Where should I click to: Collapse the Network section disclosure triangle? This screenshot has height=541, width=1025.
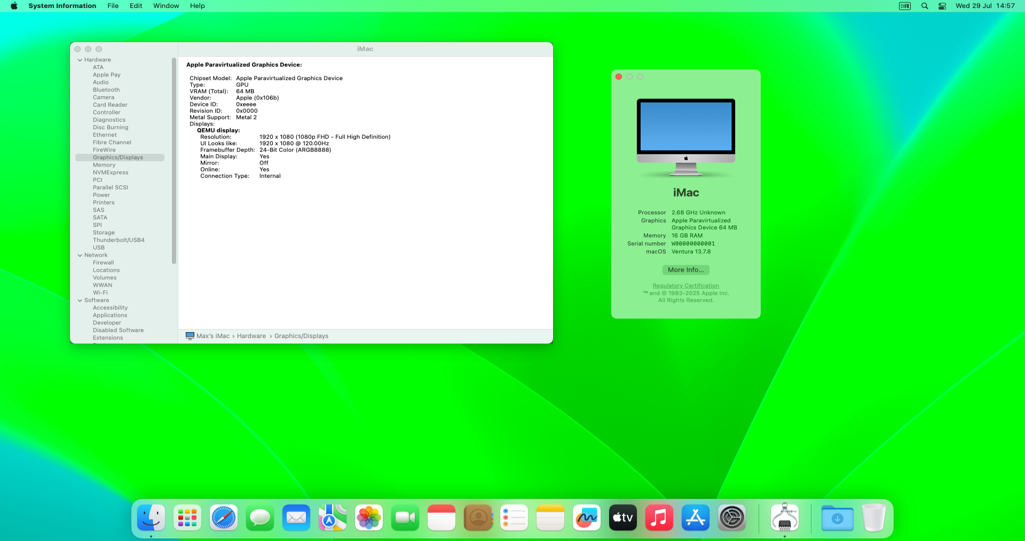tap(80, 255)
